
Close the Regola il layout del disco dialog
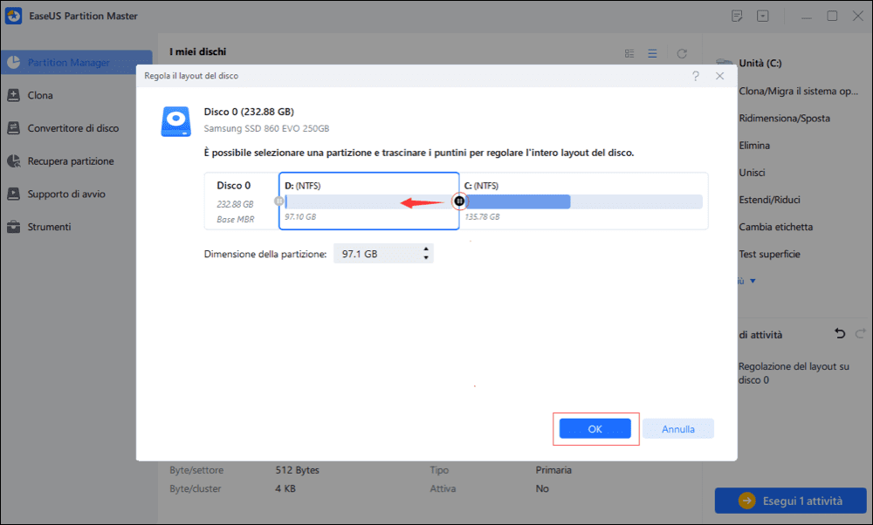(720, 76)
